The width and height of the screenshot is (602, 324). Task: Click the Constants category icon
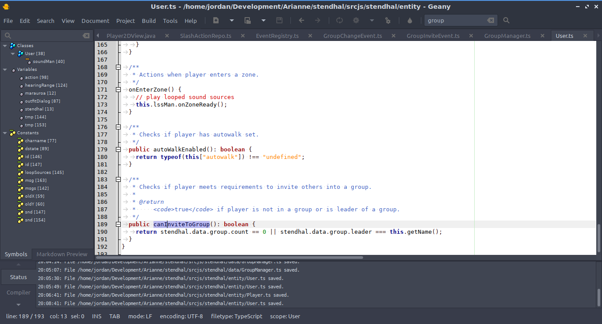pyautogui.click(x=12, y=133)
